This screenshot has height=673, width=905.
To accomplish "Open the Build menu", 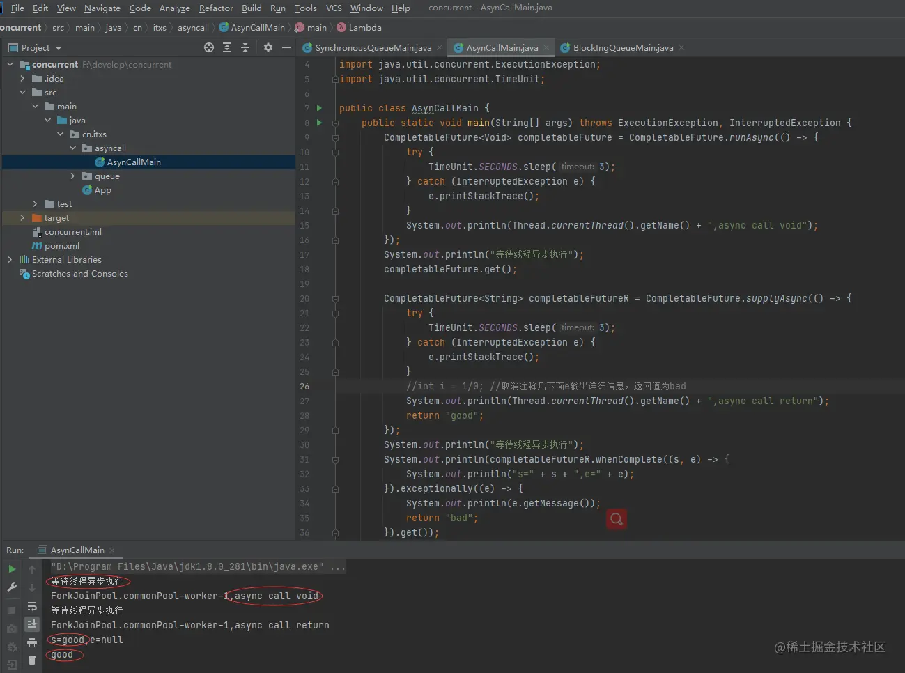I will click(x=252, y=8).
